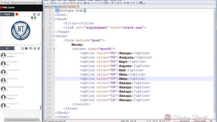Click the NT logo video thumbnail

coord(21,30)
